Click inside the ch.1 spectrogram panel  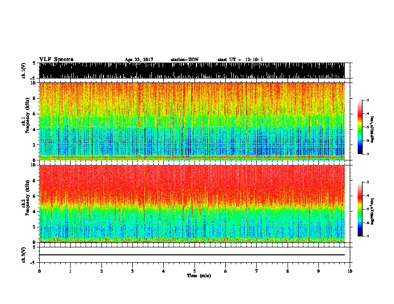(x=192, y=121)
